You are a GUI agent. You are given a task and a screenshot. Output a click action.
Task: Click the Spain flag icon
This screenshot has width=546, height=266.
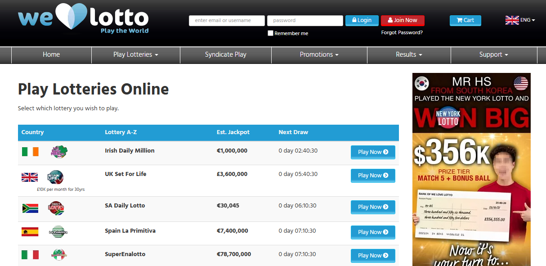click(30, 232)
